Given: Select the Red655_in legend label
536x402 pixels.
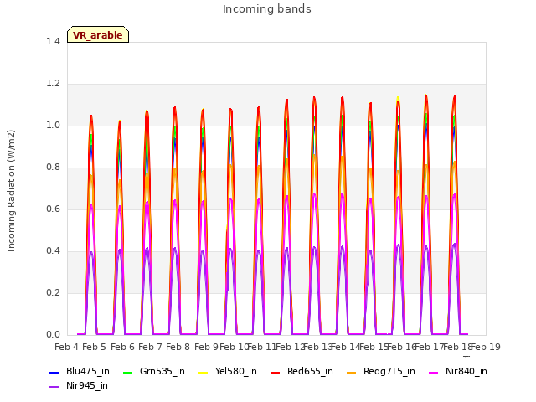Looking at the screenshot, I should pos(310,372).
